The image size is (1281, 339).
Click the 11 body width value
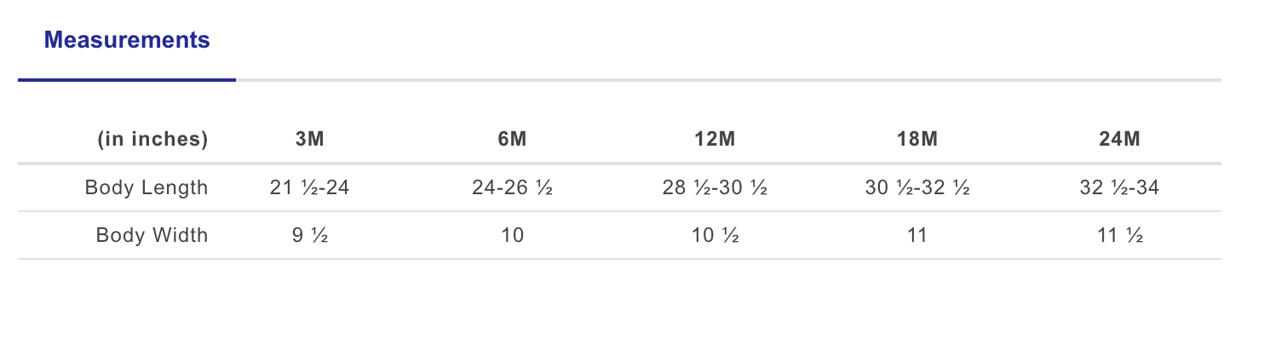point(917,235)
